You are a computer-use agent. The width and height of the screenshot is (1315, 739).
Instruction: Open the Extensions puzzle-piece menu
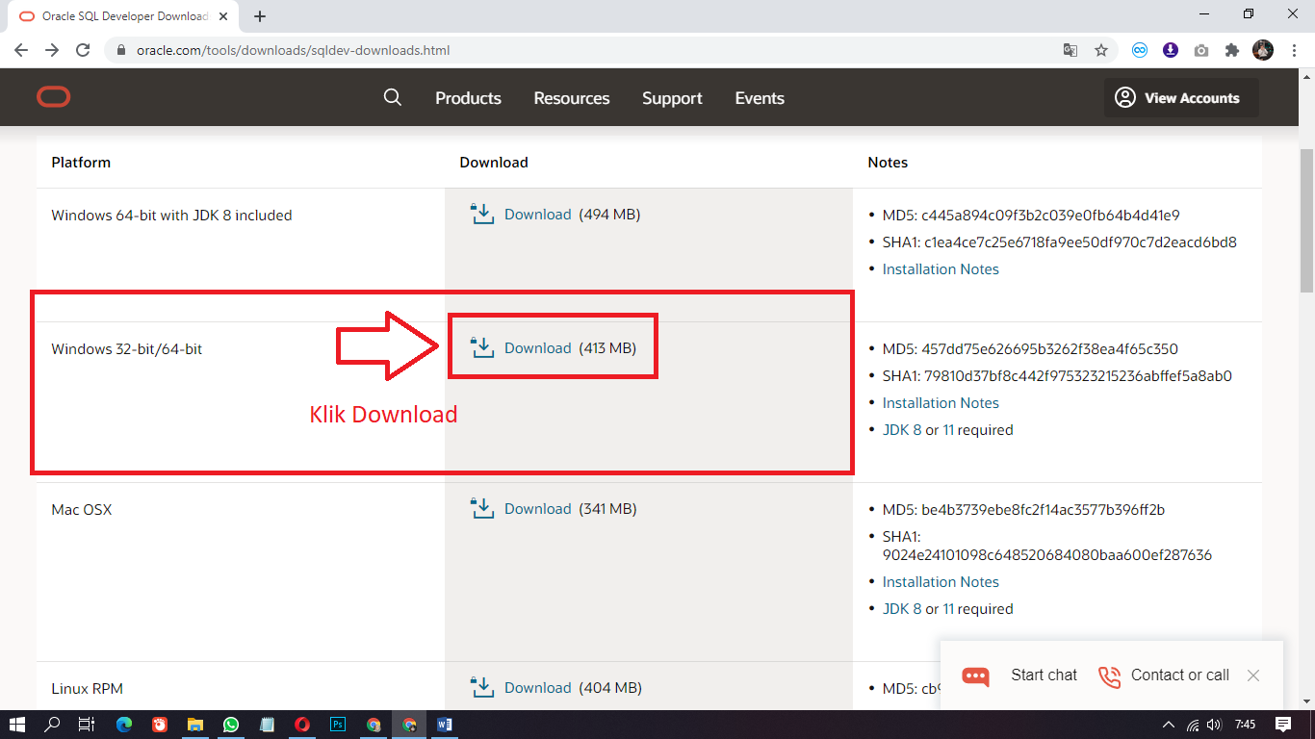(1232, 50)
